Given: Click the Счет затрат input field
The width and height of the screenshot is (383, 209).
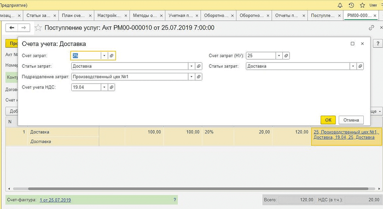Looking at the screenshot, I should pyautogui.click(x=86, y=56).
